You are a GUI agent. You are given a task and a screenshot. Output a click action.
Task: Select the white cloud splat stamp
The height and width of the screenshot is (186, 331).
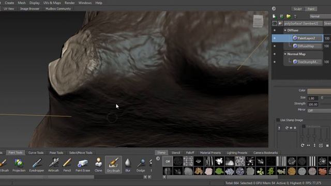(x=219, y=161)
